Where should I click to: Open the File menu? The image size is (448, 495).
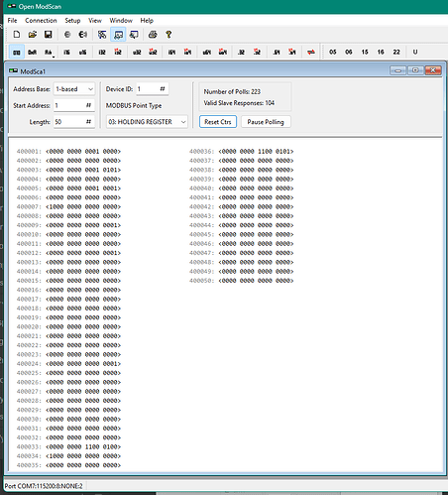click(x=12, y=21)
